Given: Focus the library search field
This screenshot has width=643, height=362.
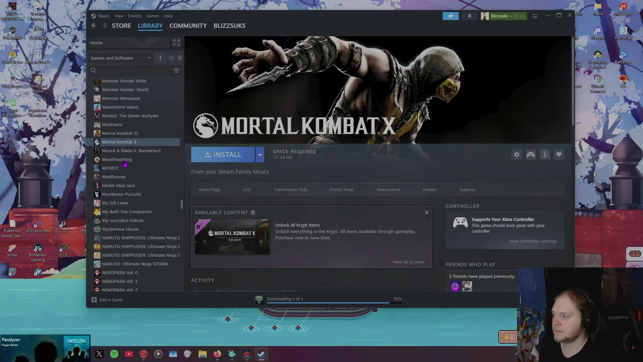Looking at the screenshot, I should coord(130,70).
